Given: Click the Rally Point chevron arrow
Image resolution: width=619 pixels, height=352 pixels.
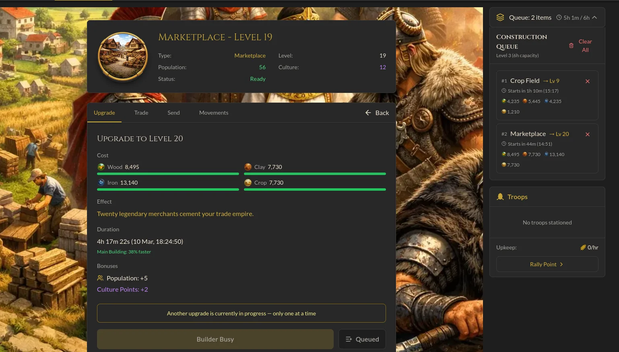Looking at the screenshot, I should pyautogui.click(x=561, y=264).
